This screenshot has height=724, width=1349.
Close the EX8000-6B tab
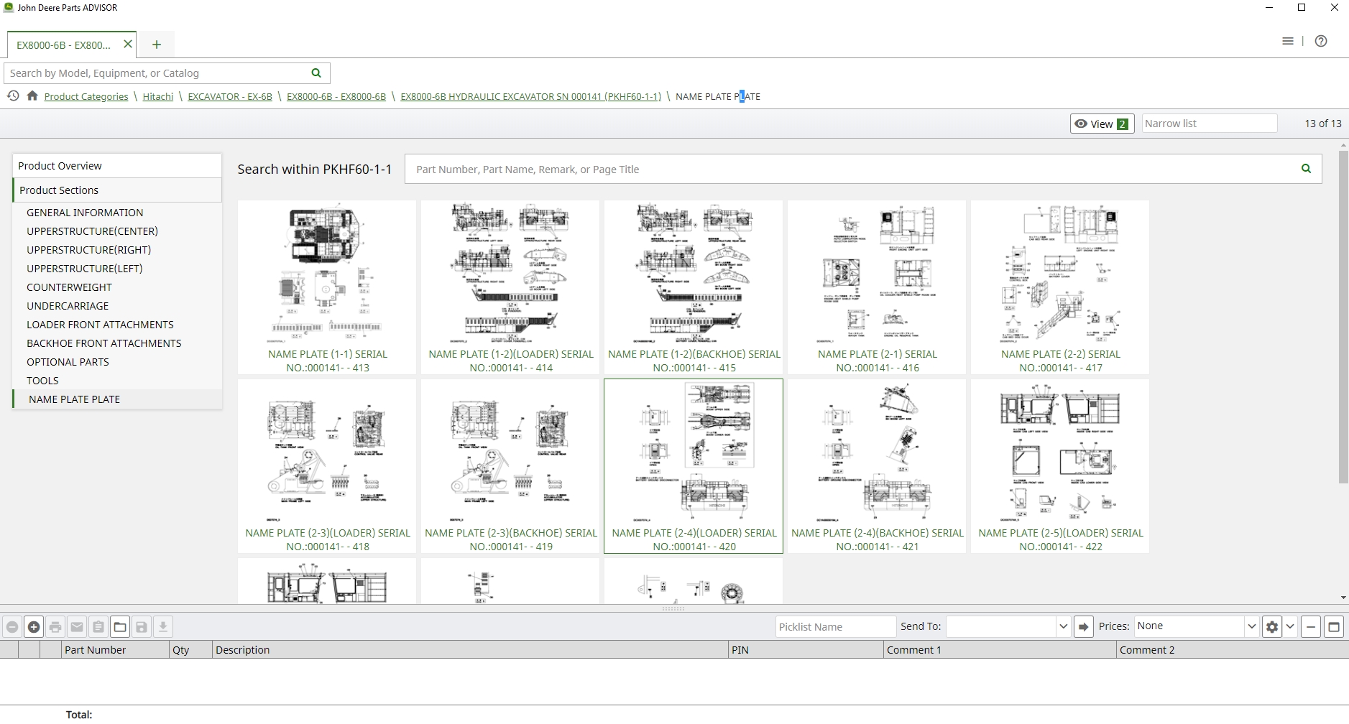[x=128, y=44]
